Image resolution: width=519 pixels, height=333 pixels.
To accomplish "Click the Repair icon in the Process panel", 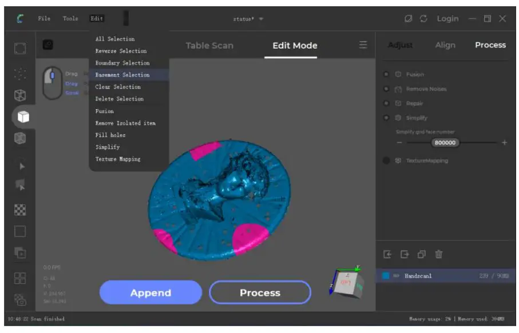I will [x=398, y=103].
